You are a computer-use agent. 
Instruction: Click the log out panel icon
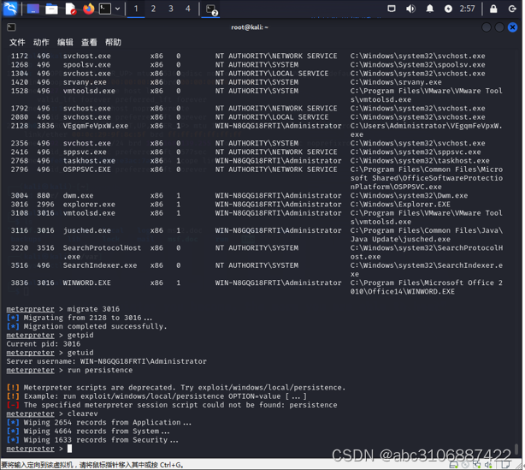point(512,9)
